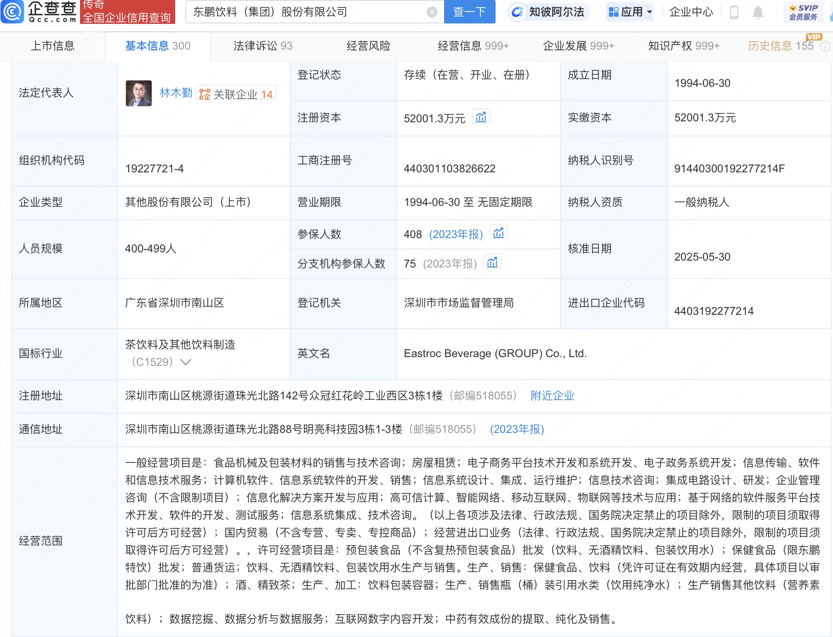The width and height of the screenshot is (833, 637).
Task: Open 林木勤's profile link
Action: tap(176, 93)
